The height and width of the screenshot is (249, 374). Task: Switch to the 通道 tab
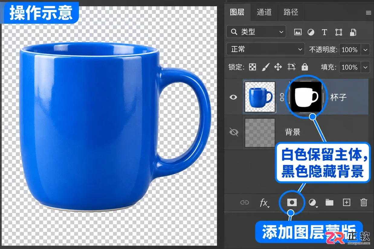[x=264, y=12]
